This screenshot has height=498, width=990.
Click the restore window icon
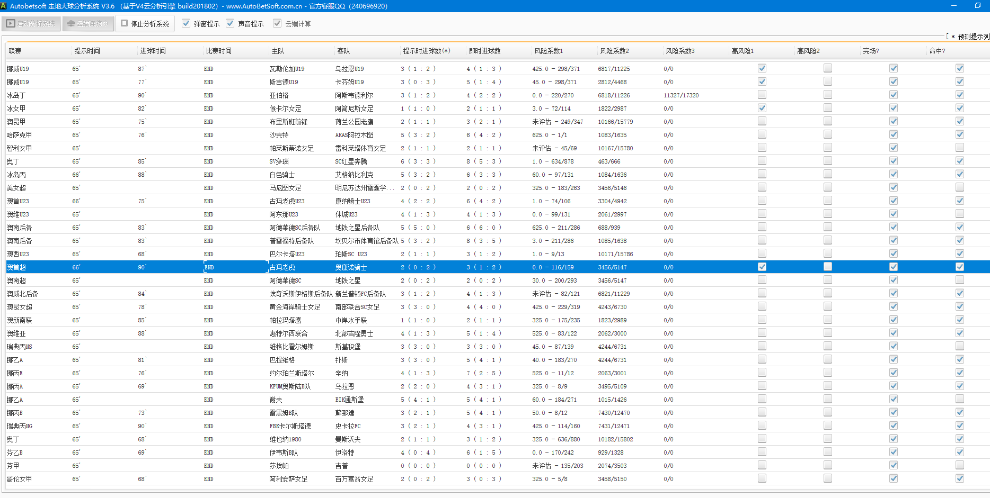pos(978,6)
